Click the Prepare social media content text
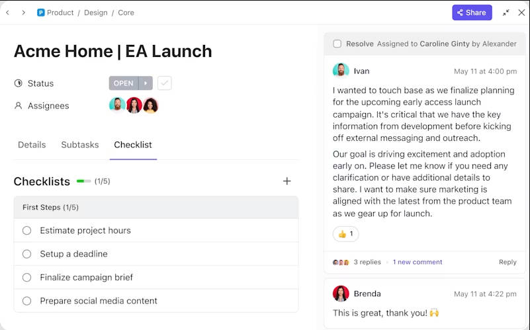The image size is (530, 330). [x=99, y=301]
